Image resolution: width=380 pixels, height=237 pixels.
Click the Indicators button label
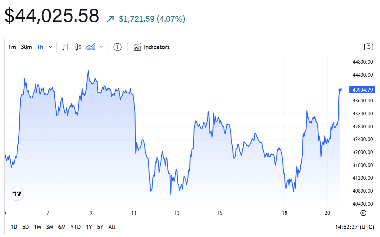157,47
